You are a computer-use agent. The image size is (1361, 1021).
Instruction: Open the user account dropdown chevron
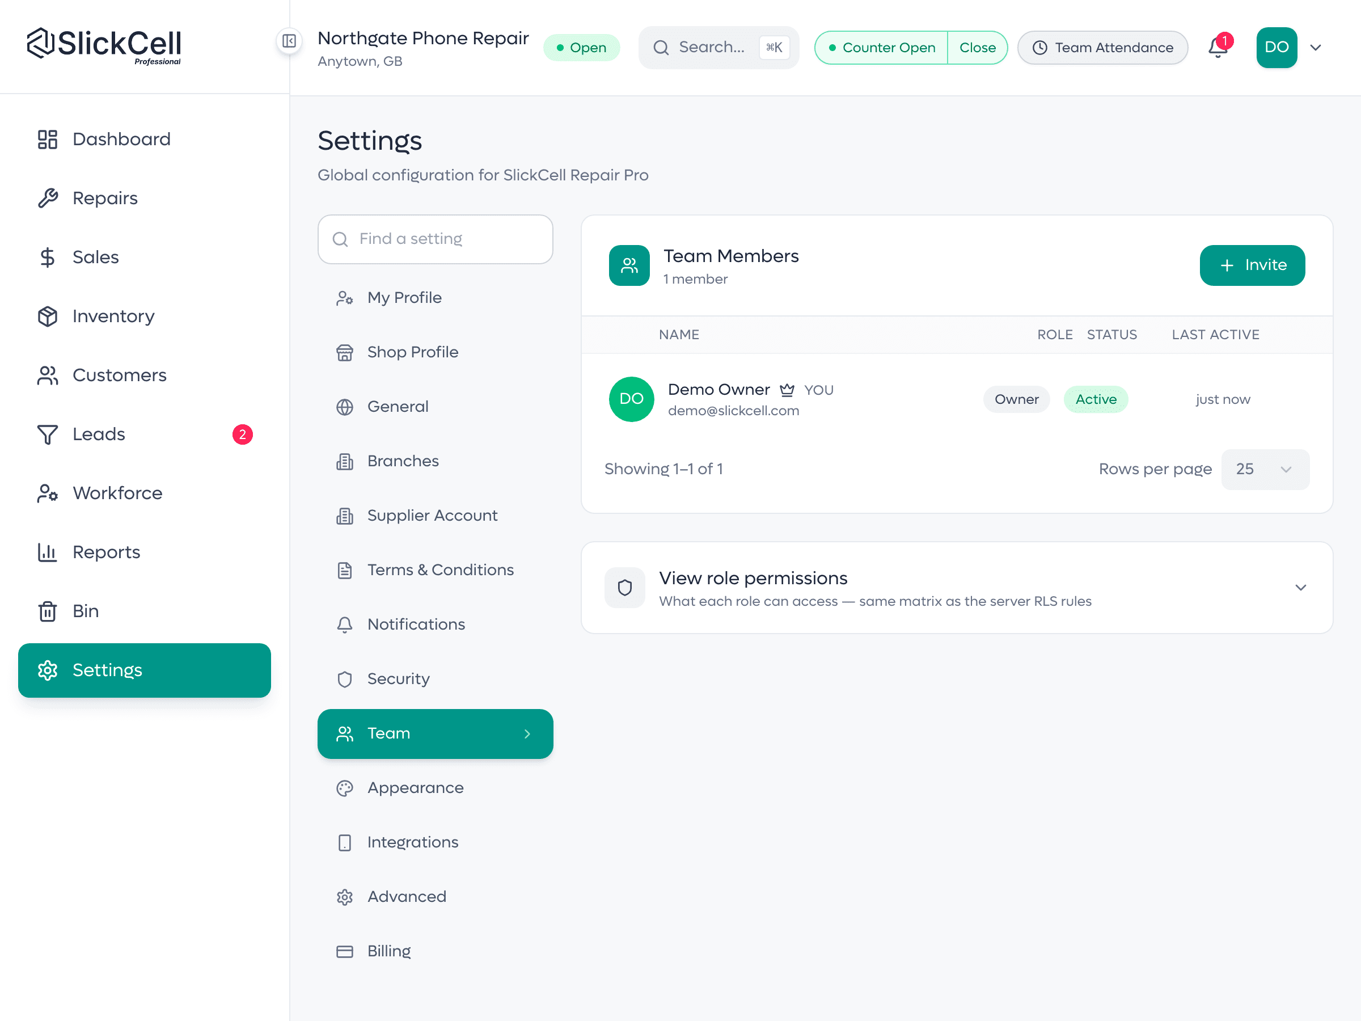[1316, 48]
